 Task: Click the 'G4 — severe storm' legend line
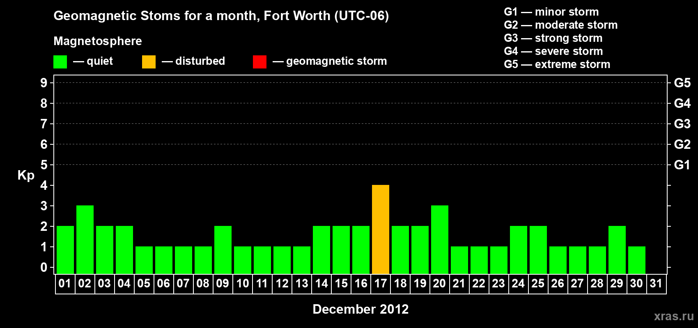click(553, 51)
